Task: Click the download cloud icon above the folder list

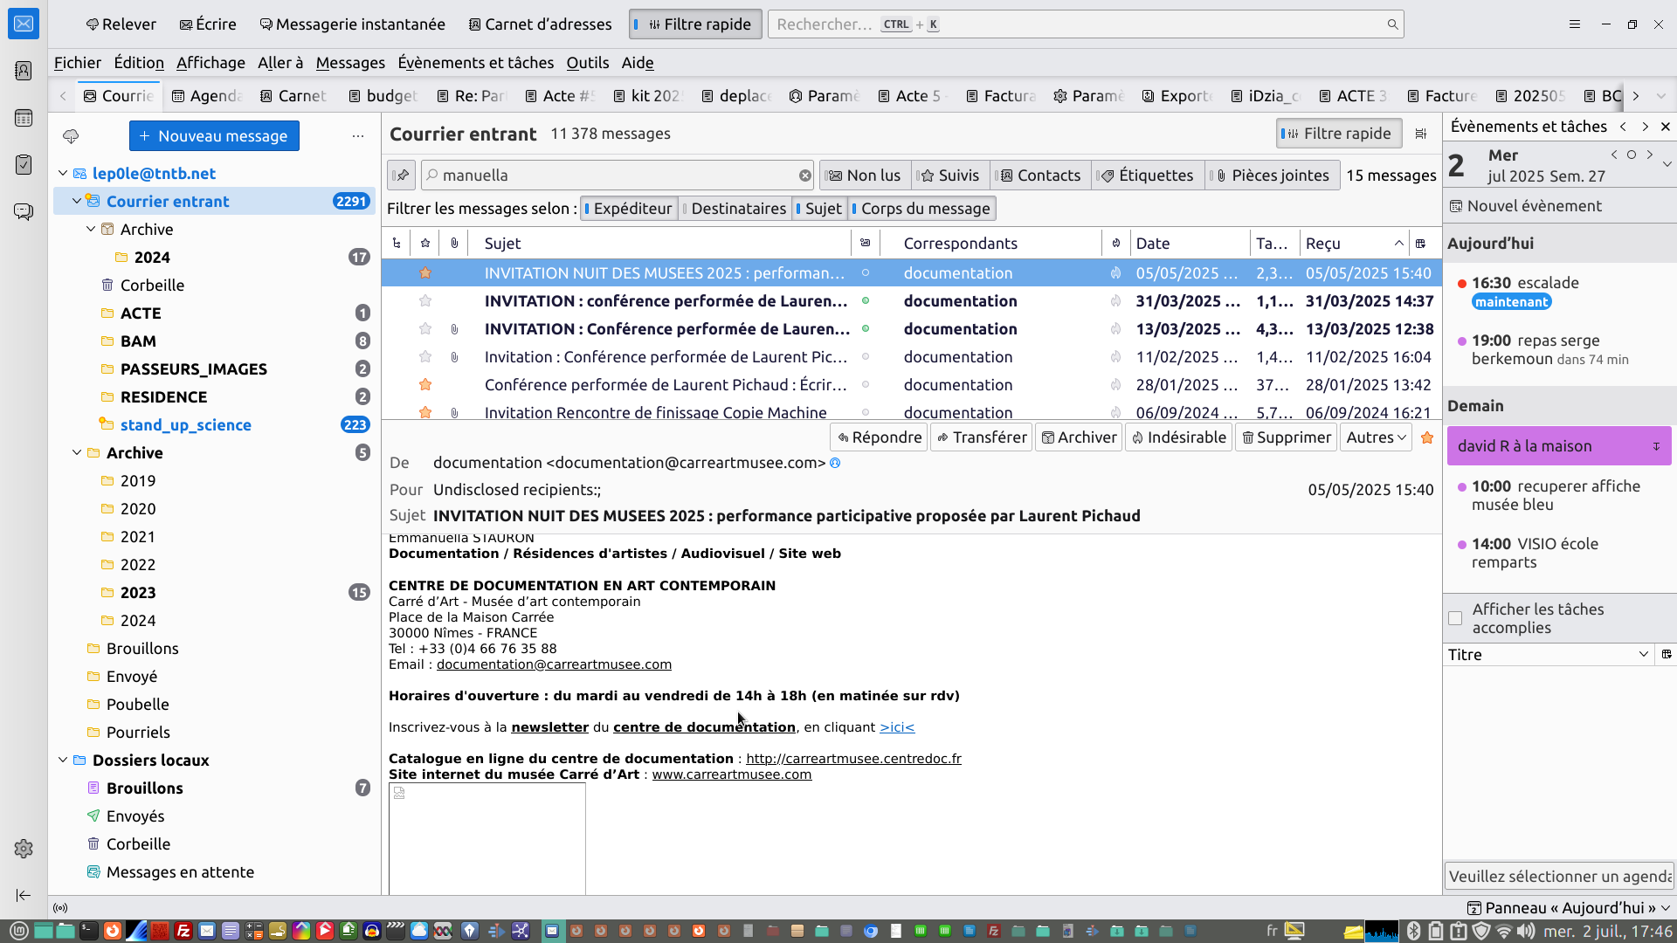Action: (71, 136)
